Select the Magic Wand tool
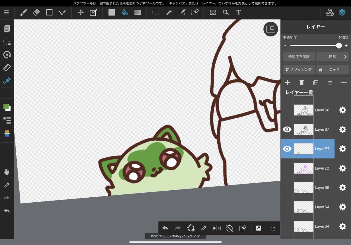The image size is (351, 245). [x=169, y=13]
